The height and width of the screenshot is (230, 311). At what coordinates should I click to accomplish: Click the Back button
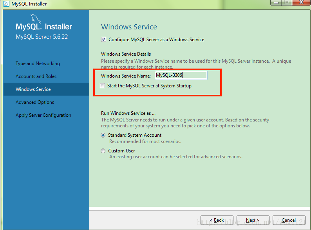pos(217,220)
